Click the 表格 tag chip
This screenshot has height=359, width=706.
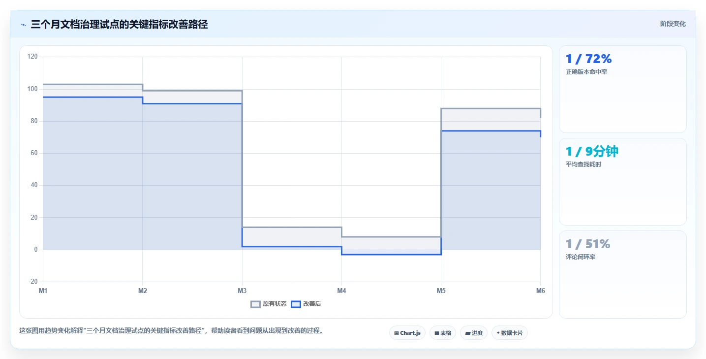[443, 333]
